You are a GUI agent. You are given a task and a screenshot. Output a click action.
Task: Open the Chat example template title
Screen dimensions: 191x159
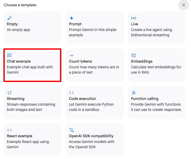coord(19,61)
